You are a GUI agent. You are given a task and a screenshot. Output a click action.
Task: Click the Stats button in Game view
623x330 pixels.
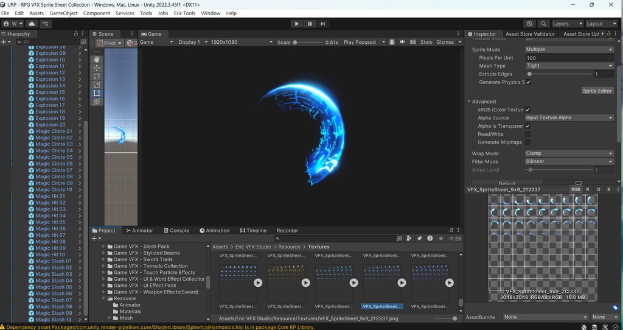tap(426, 42)
